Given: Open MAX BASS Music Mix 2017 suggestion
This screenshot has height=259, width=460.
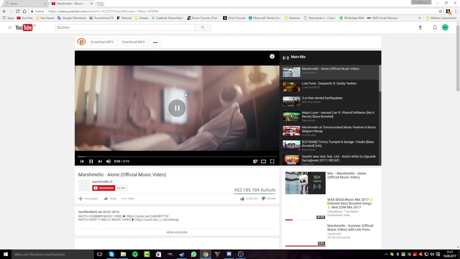Looking at the screenshot, I should (350, 203).
